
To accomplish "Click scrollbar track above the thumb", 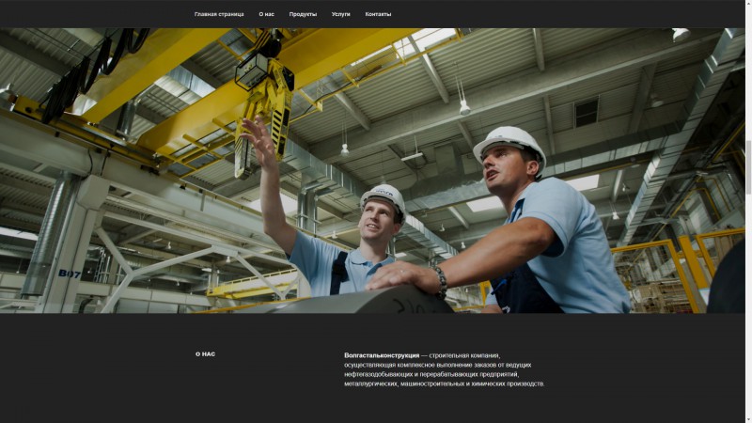I will click(748, 72).
